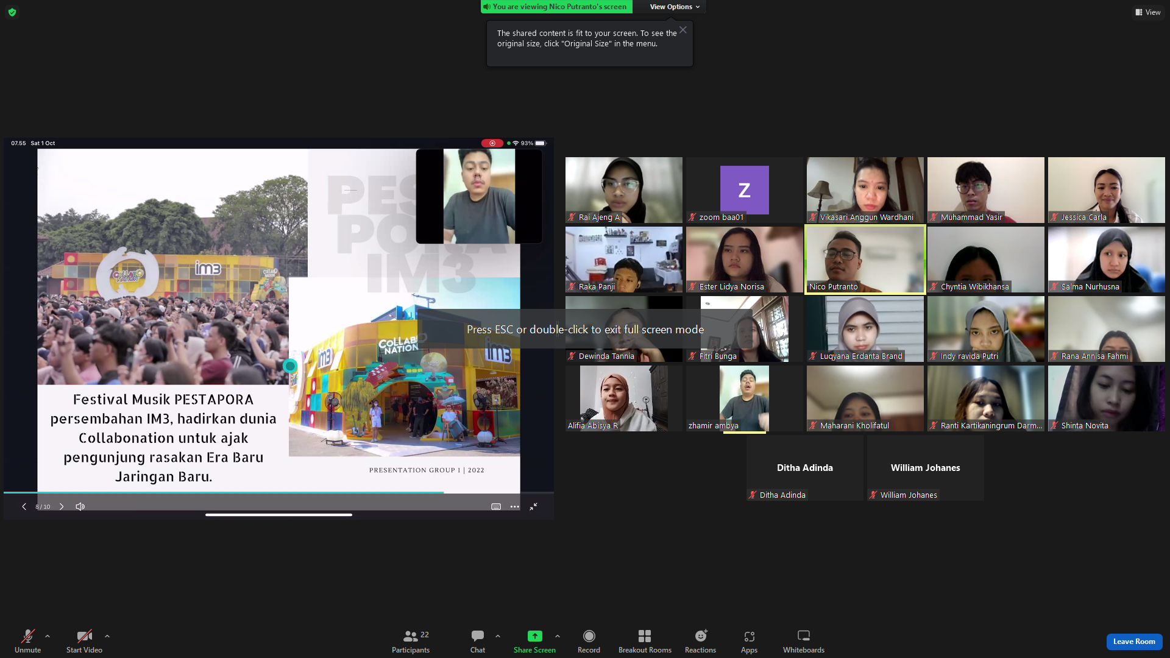Select Indy ravida Putri's video tile
The width and height of the screenshot is (1170, 658).
pos(986,329)
